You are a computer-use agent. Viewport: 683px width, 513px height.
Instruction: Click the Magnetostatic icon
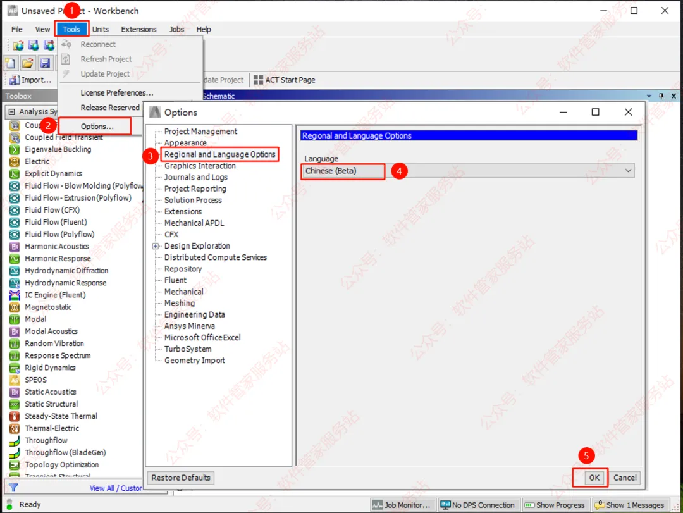coord(15,307)
